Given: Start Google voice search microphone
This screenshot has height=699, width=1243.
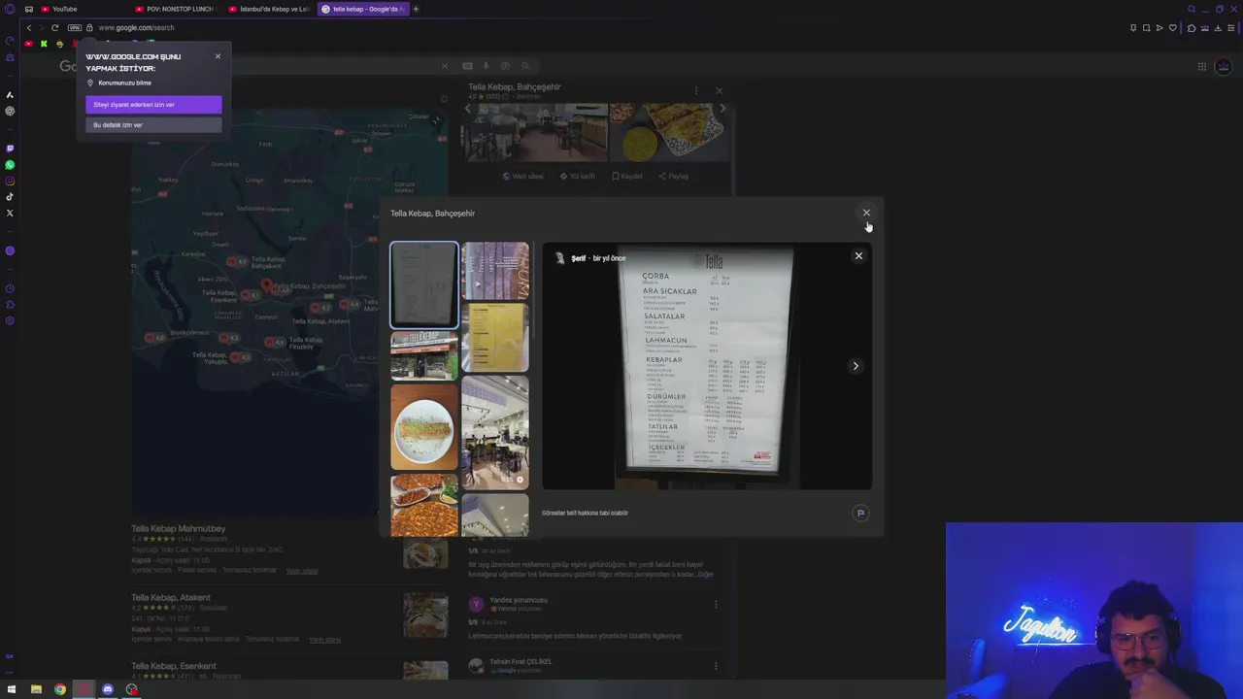Looking at the screenshot, I should 486,66.
